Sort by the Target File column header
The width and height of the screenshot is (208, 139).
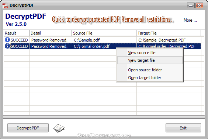click(x=169, y=33)
